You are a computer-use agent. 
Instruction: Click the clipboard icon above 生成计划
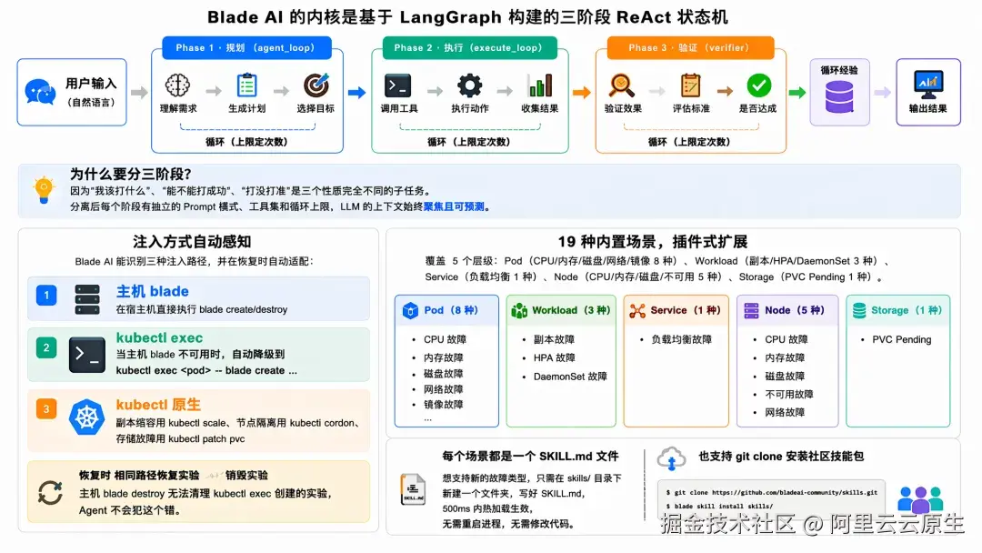click(x=246, y=85)
